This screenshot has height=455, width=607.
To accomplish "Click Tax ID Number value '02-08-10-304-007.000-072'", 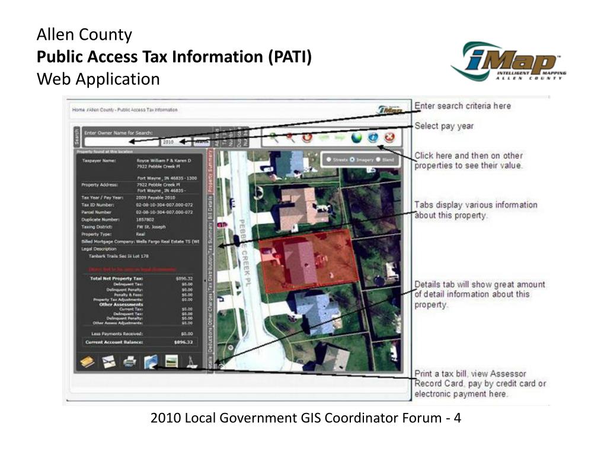I will (x=164, y=204).
